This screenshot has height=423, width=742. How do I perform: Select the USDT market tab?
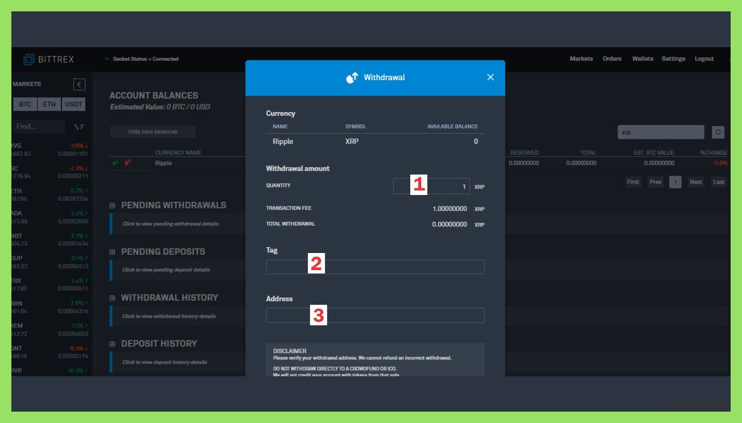tap(73, 105)
